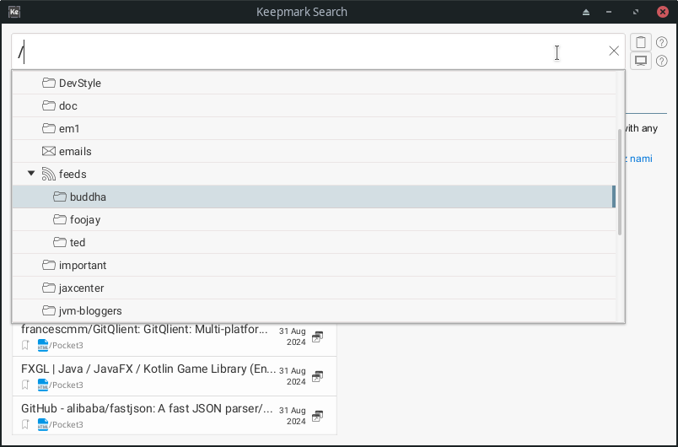Viewport: 678px width, 447px height.
Task: Click the clipboard icon button
Action: (641, 42)
